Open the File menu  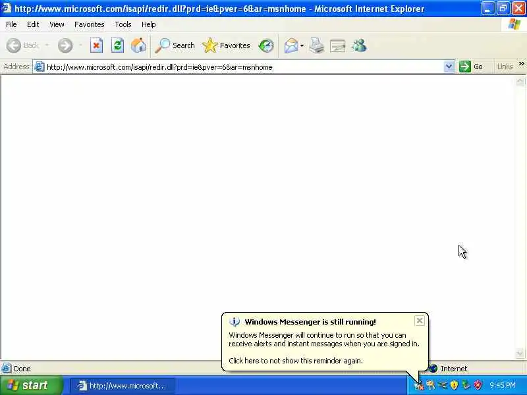click(x=11, y=24)
